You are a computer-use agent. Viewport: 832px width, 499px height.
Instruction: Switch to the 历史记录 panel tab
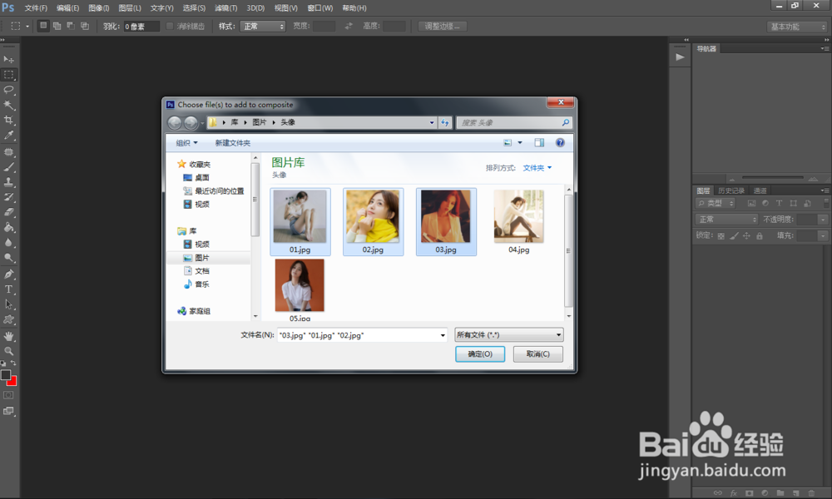pos(731,190)
